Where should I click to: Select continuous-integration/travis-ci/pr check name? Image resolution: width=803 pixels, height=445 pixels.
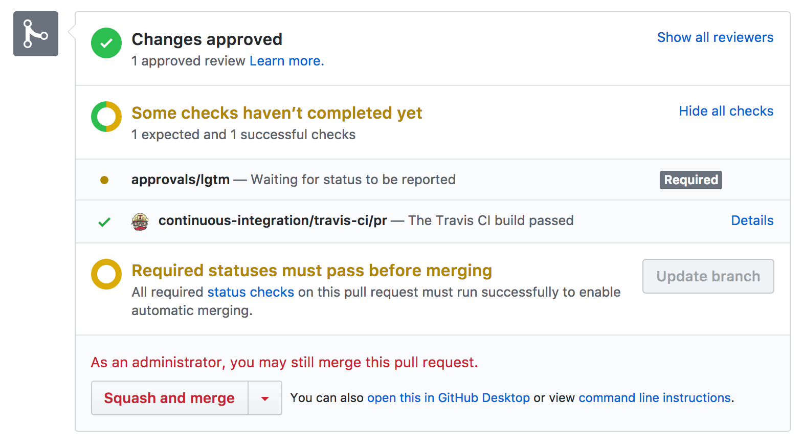click(273, 220)
